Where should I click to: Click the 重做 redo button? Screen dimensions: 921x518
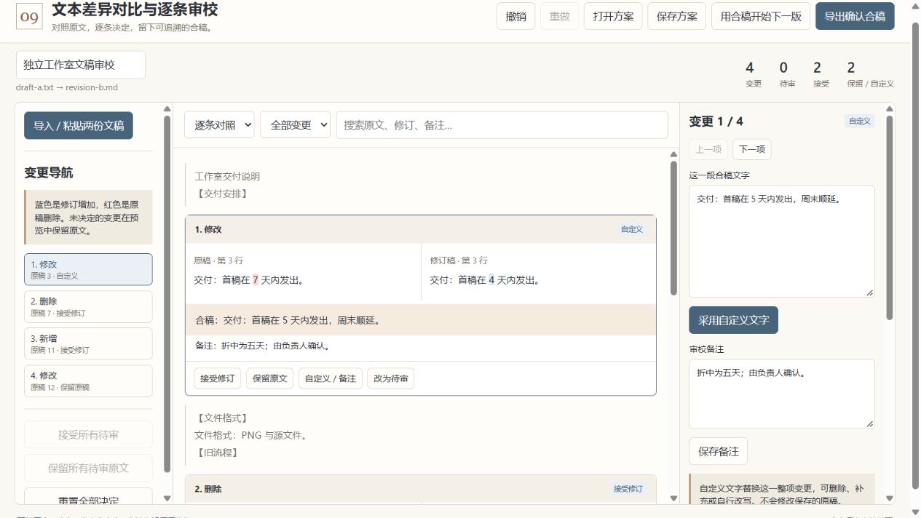tap(559, 16)
